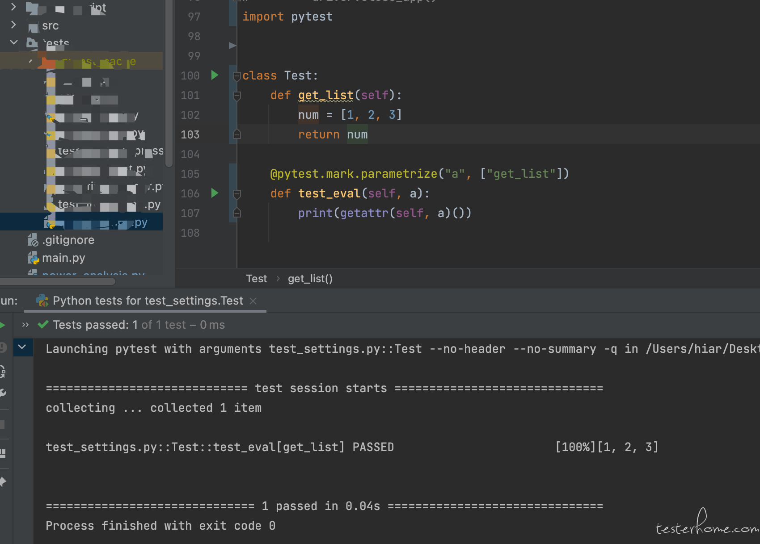Click Test in the breadcrumb bar
760x544 pixels.
point(257,279)
